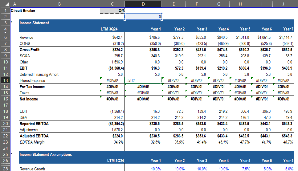Screen dimensions: 298x171
Task: Click Year 7 Adjusted EBITDA value $543.3
Action: point(286,136)
